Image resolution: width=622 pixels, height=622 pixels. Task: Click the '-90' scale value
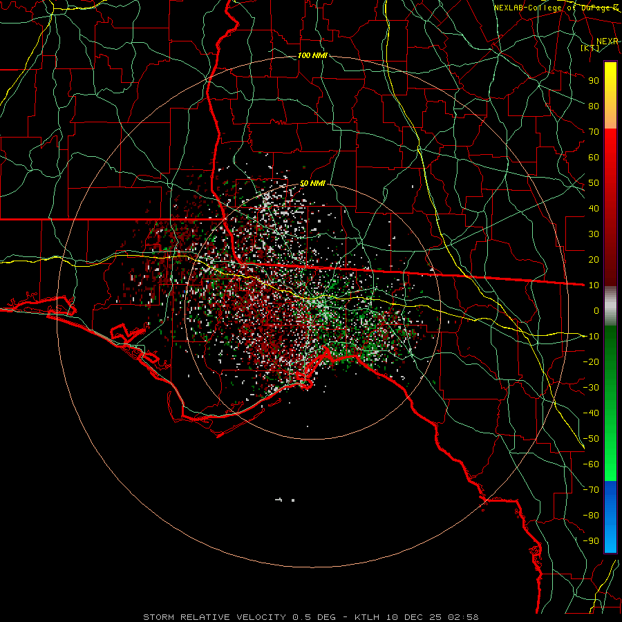pos(591,541)
